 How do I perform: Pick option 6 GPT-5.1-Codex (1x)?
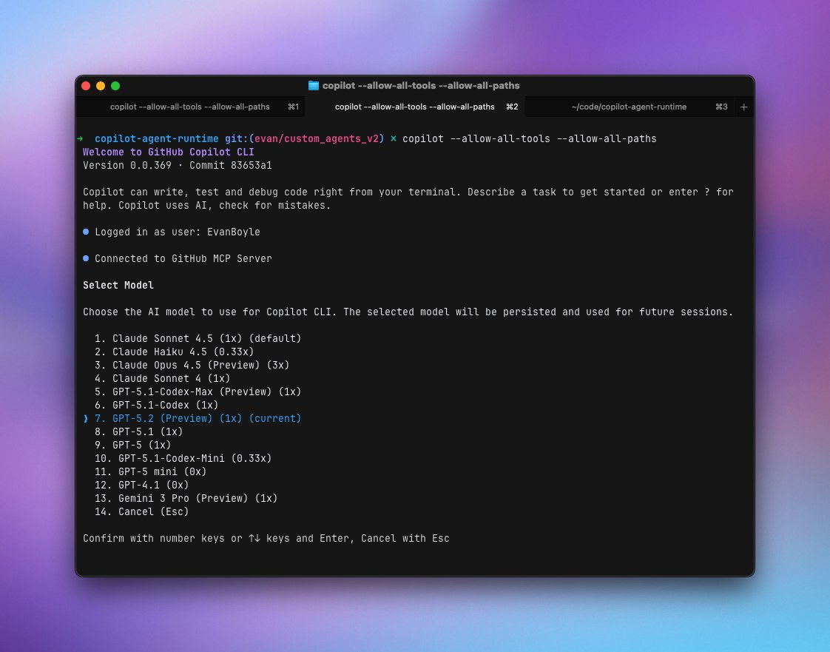(157, 405)
